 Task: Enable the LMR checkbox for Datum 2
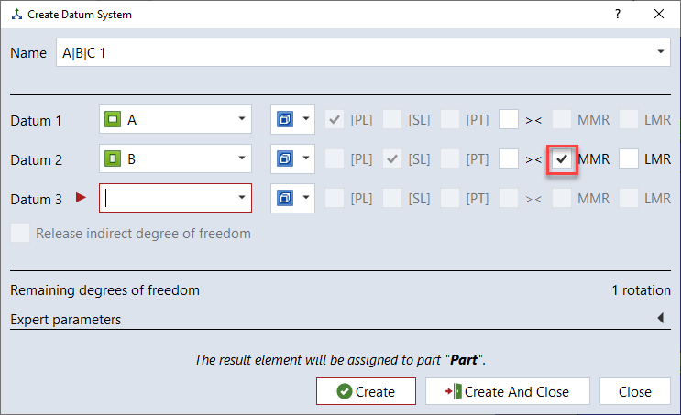[629, 159]
